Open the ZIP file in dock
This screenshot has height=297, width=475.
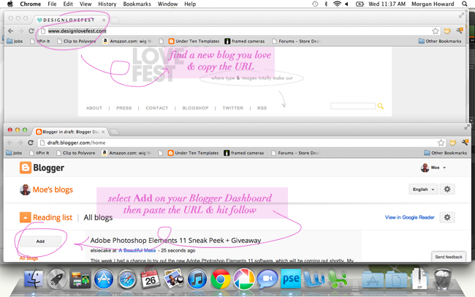click(419, 278)
